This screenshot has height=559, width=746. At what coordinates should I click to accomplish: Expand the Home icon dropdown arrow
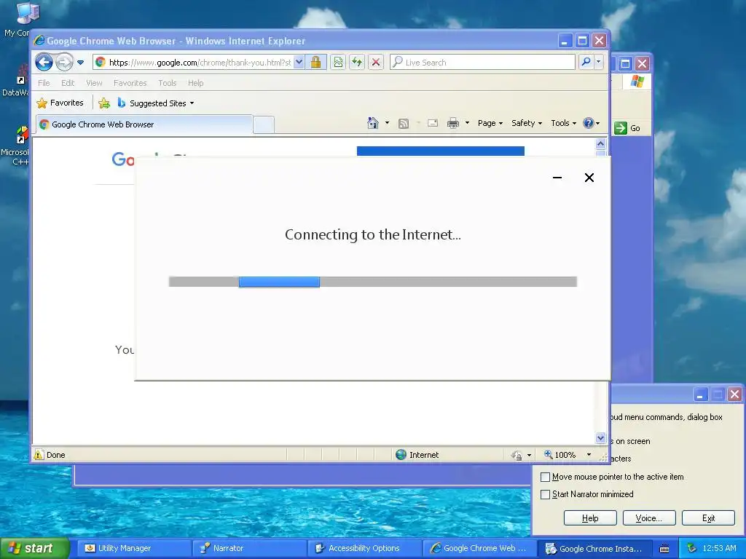[x=387, y=123]
